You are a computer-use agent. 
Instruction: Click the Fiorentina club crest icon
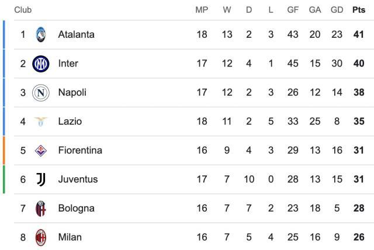point(41,150)
